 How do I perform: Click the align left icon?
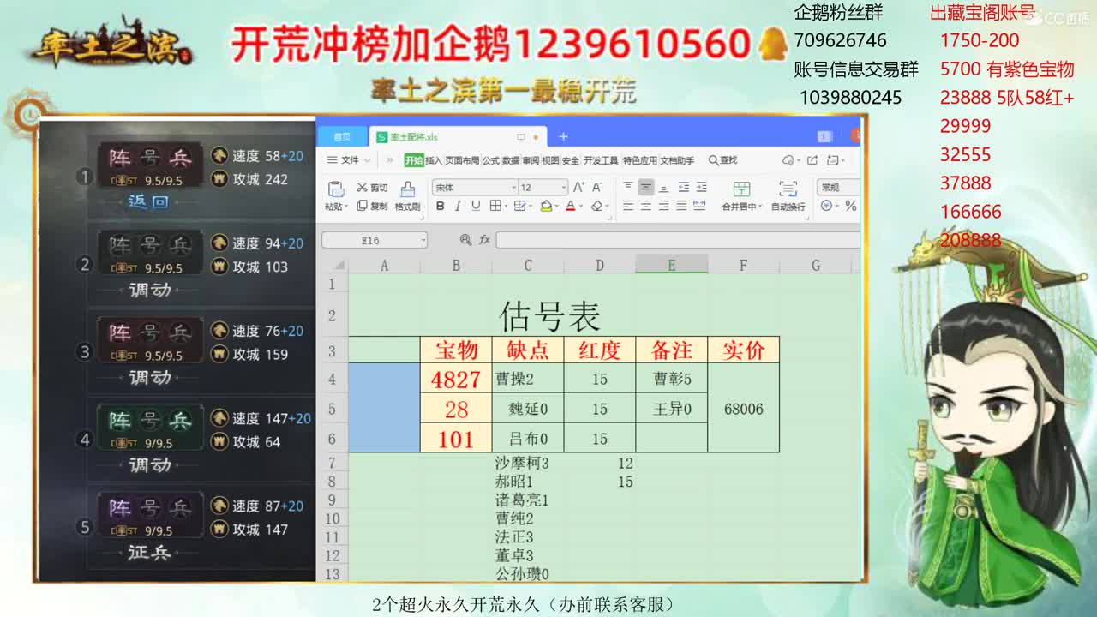[628, 206]
